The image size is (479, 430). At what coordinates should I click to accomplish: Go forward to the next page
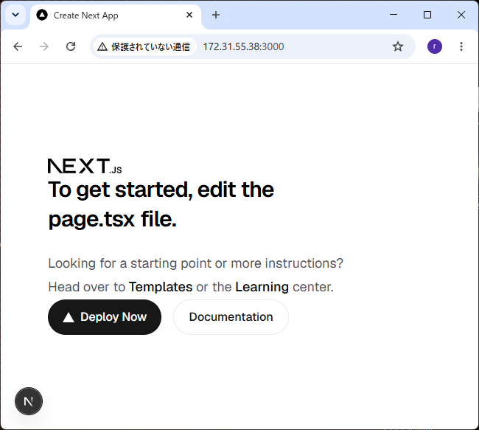pyautogui.click(x=44, y=46)
